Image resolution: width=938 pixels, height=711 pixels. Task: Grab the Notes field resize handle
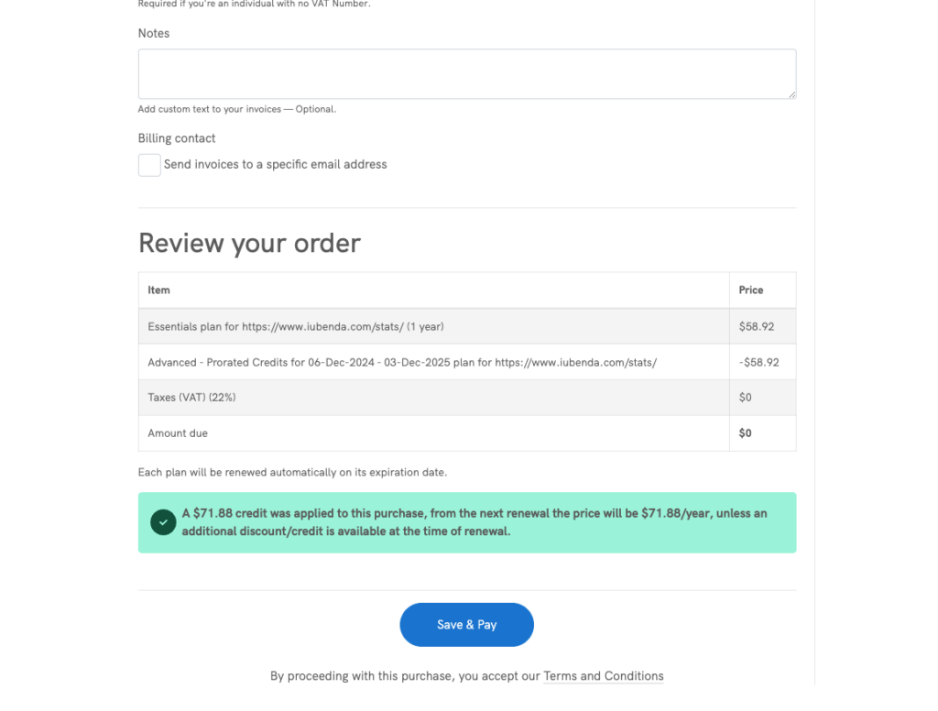tap(791, 94)
